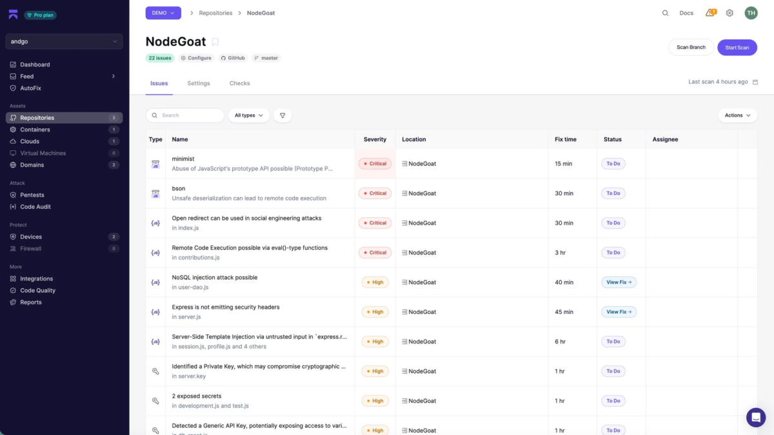Open the search icon in top bar

(x=665, y=13)
